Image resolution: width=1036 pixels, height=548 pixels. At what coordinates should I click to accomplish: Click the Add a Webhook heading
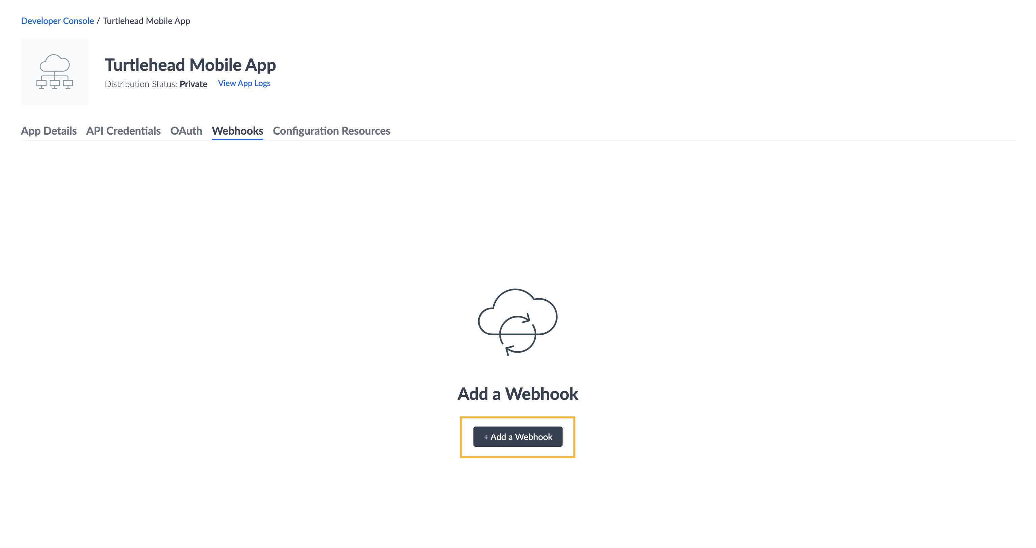[x=518, y=394]
